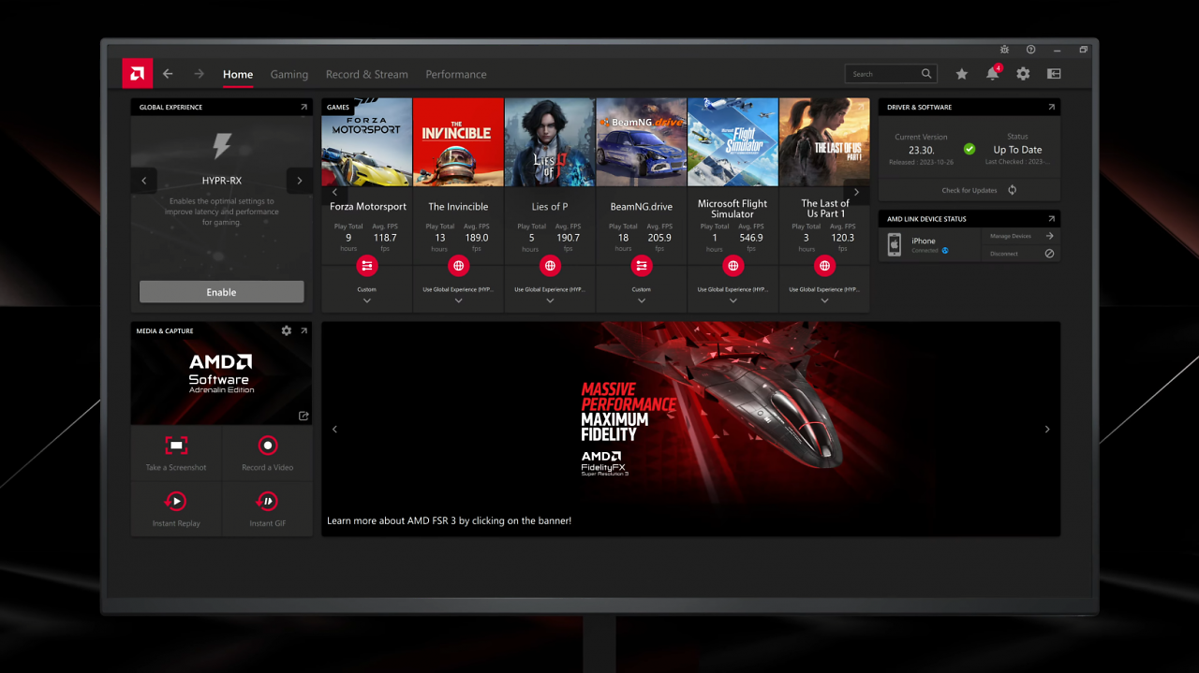The image size is (1199, 673).
Task: Click the Search input field
Action: 891,74
